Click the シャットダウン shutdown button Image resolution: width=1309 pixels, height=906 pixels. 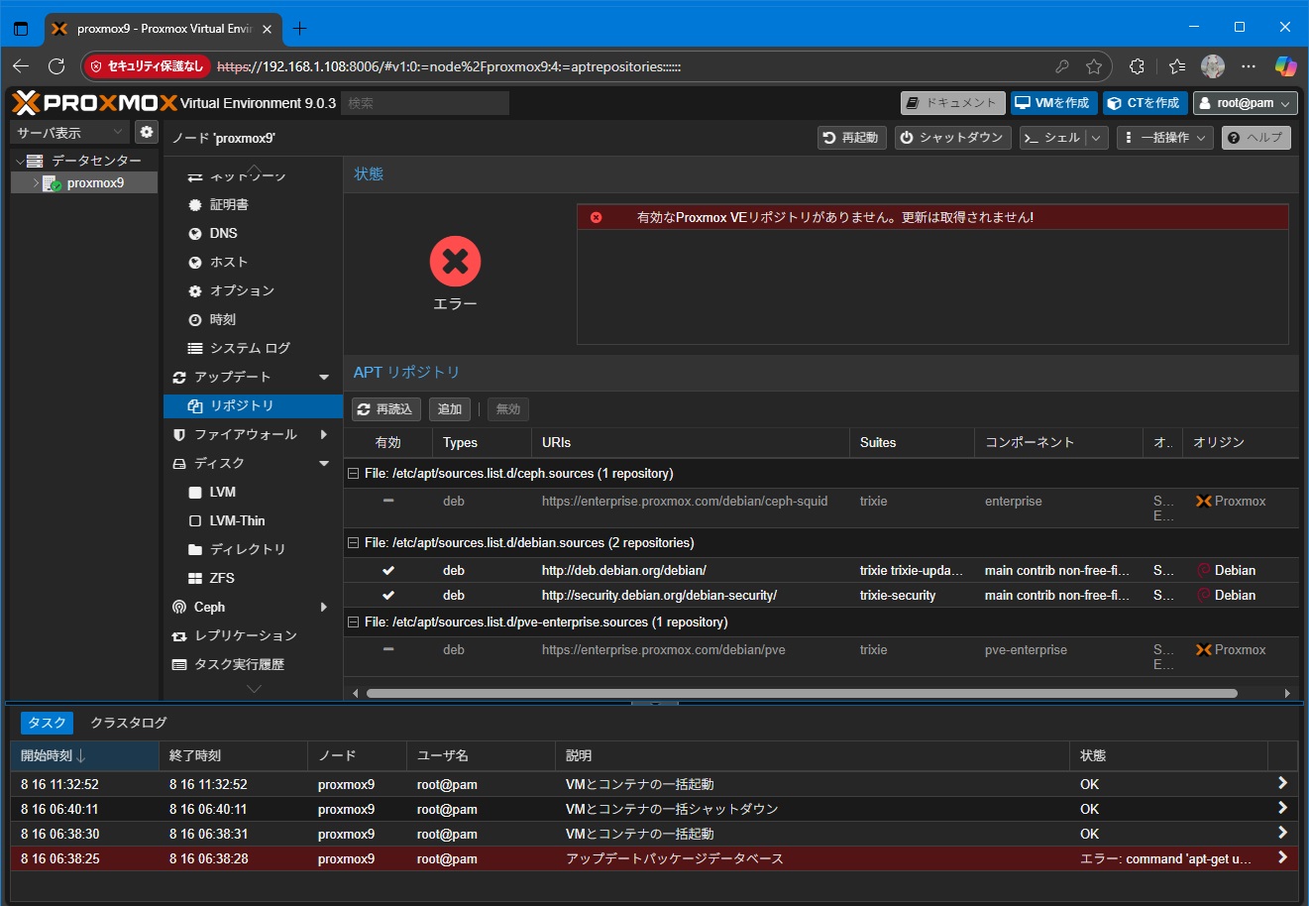[952, 138]
